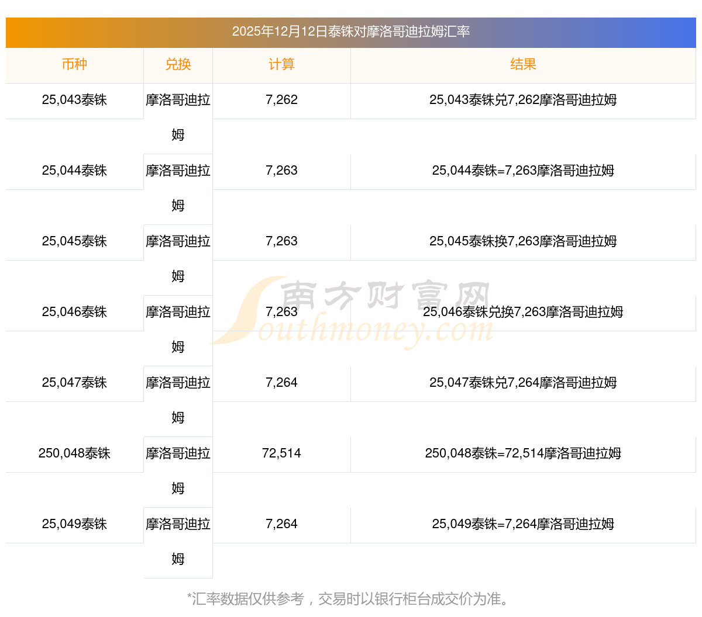Select the 币种 column header
Viewport: 702px width, 617px height.
[x=74, y=64]
